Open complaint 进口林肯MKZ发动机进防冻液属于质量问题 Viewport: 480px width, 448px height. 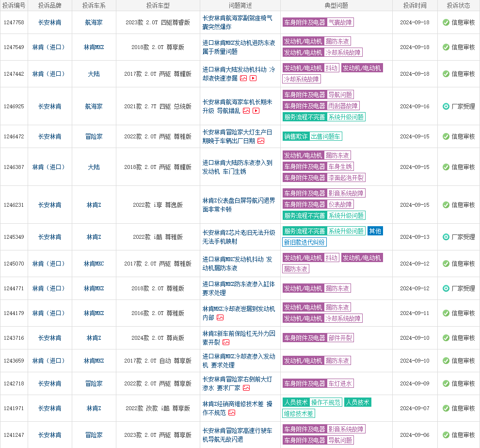(239, 47)
